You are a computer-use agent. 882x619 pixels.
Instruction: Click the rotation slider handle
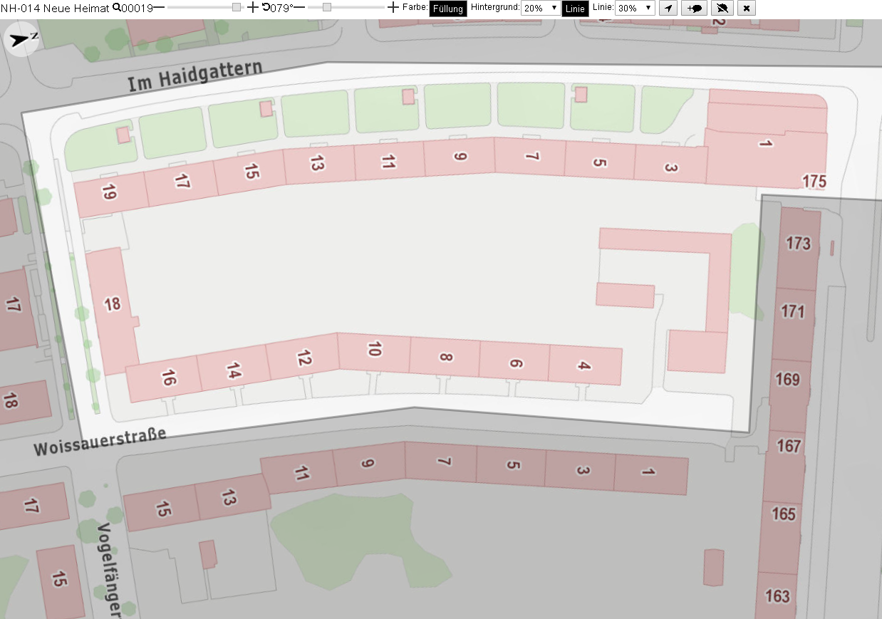[x=326, y=7]
